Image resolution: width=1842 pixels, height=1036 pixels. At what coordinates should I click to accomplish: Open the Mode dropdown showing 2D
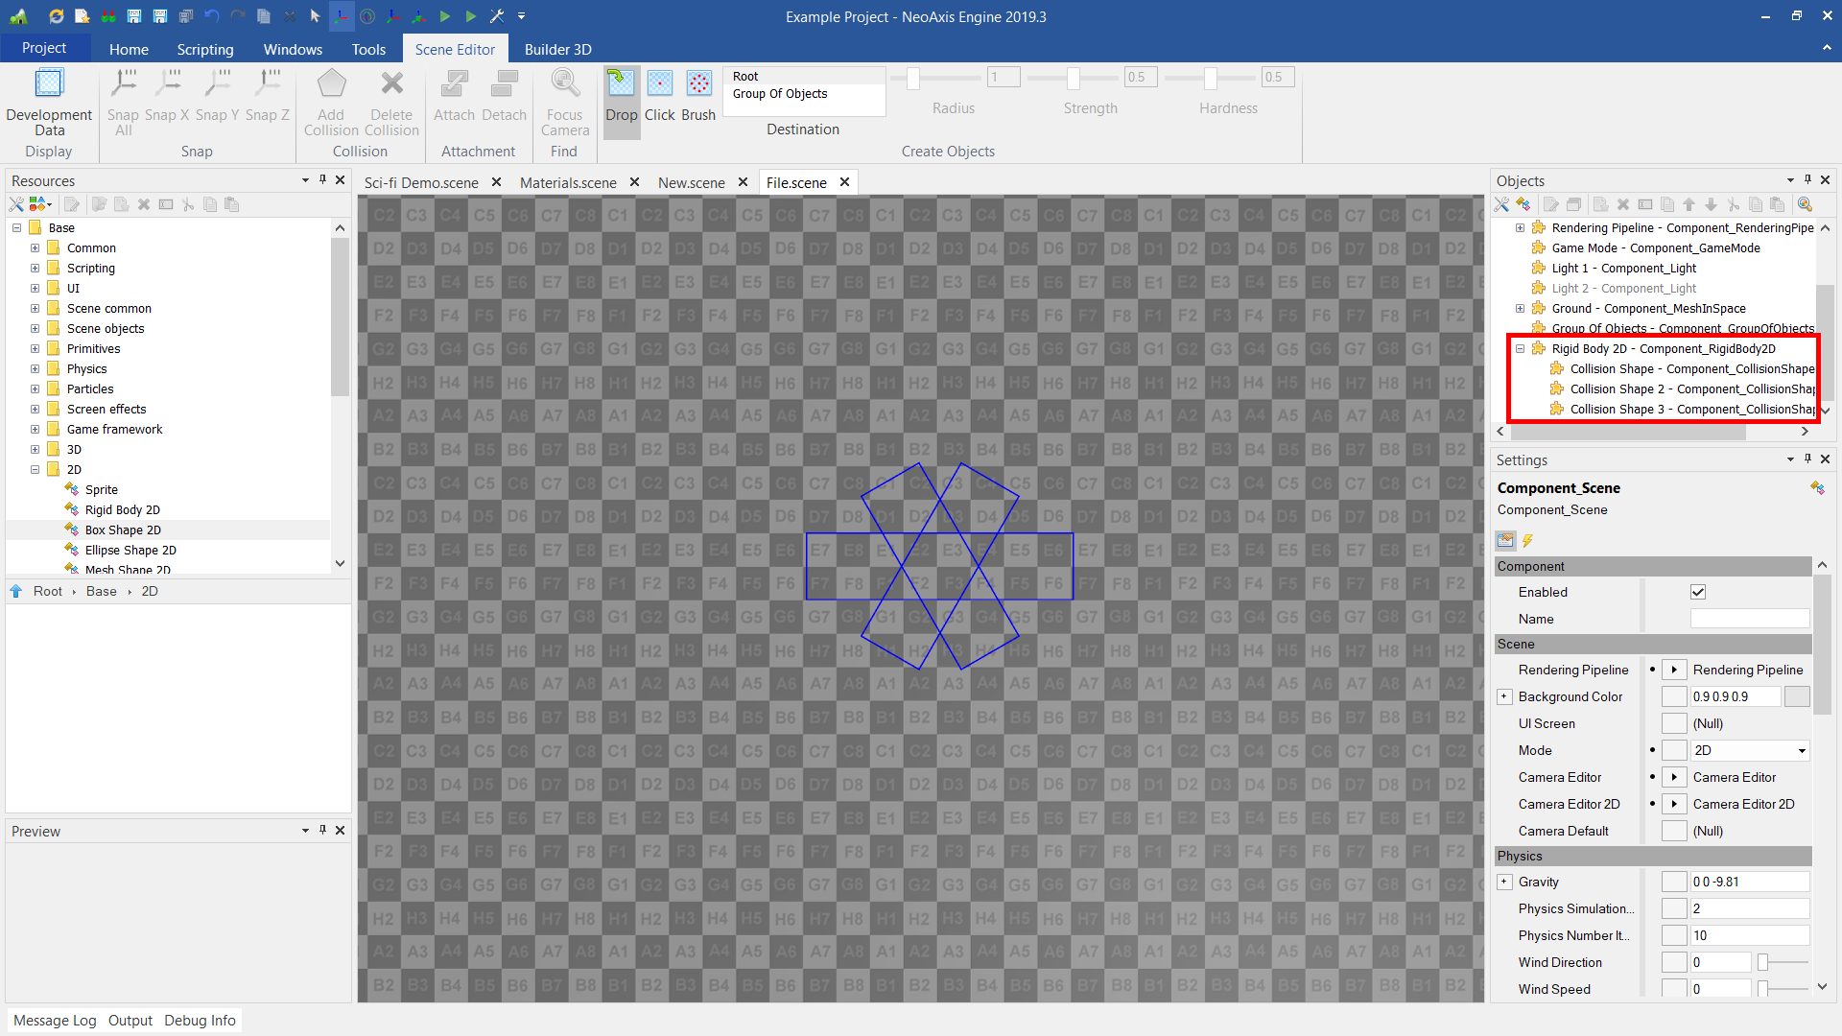click(x=1801, y=750)
